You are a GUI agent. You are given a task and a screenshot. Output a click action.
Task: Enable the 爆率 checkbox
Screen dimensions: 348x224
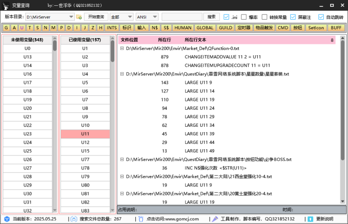click(x=244, y=17)
